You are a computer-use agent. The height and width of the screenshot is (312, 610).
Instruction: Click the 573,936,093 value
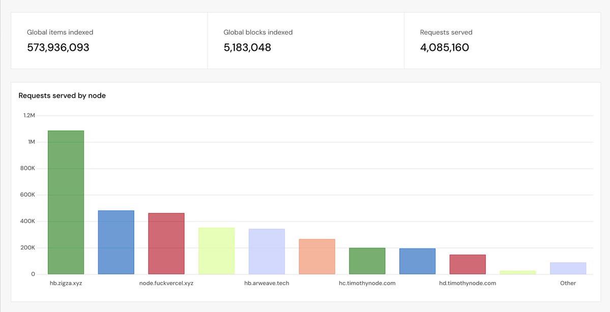click(58, 47)
